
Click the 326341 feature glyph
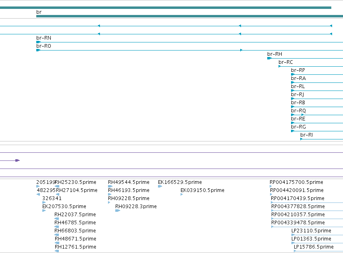44,203
